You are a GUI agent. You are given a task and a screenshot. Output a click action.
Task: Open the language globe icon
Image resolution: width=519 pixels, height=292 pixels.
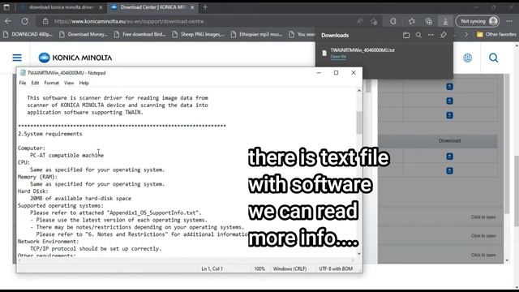click(467, 58)
